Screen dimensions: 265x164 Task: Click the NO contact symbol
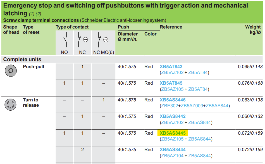(x=65, y=40)
